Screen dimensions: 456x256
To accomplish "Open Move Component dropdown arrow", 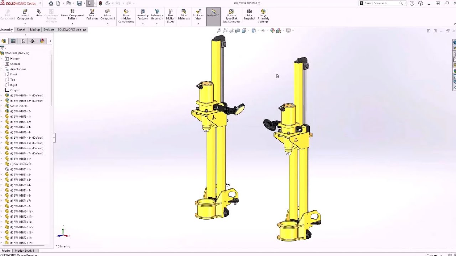I will click(x=108, y=24).
